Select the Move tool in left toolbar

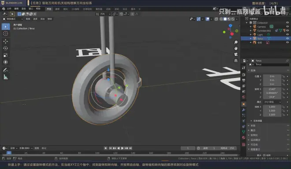[6, 41]
